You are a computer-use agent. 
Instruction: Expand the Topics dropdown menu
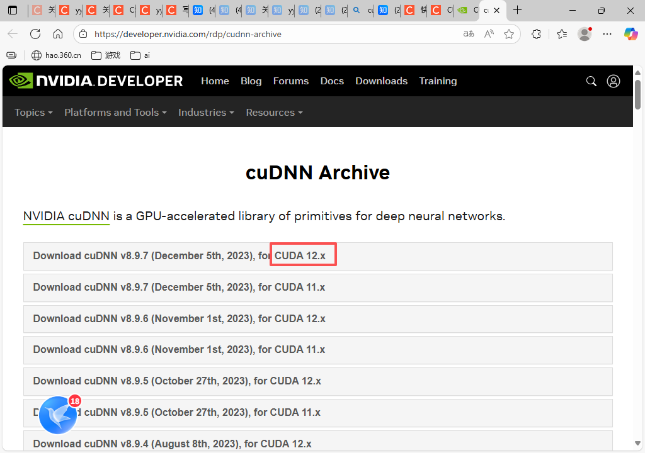pyautogui.click(x=34, y=112)
